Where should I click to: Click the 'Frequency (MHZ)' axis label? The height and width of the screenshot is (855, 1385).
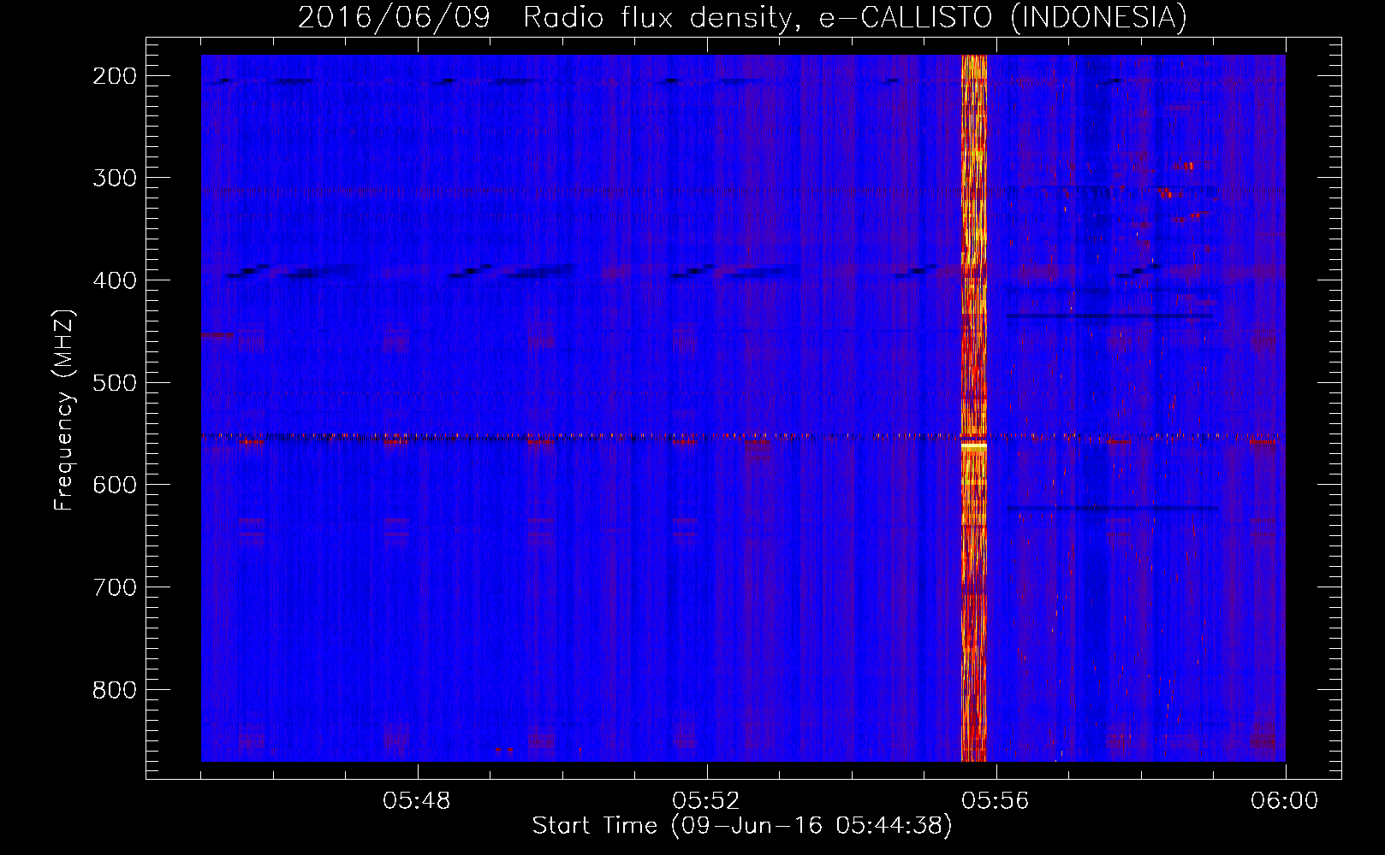64,410
